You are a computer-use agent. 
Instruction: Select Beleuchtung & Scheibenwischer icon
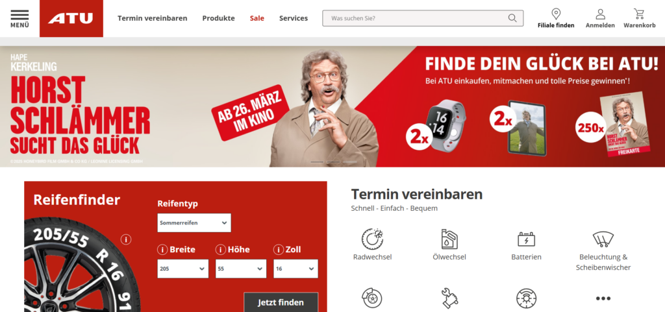(603, 239)
